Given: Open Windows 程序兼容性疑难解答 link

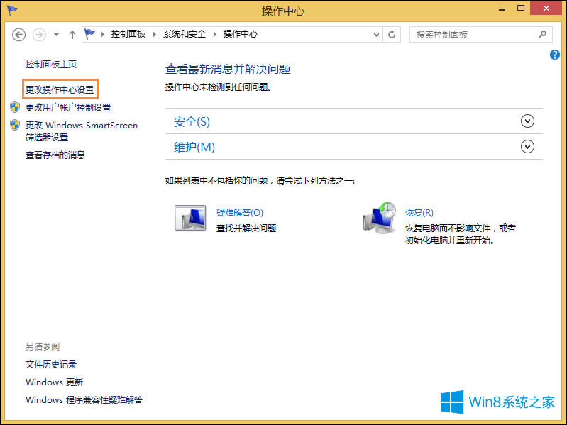Looking at the screenshot, I should point(84,399).
